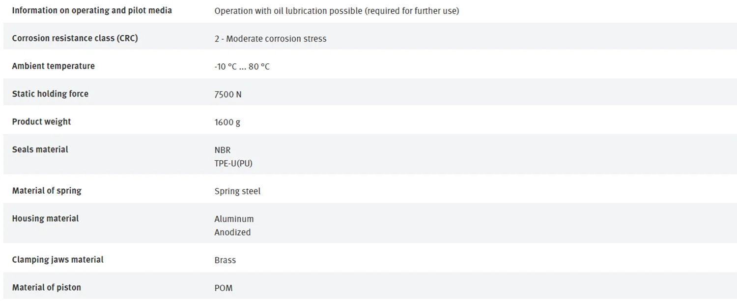The image size is (737, 301).
Task: Click the 7500 N value
Action: [228, 95]
